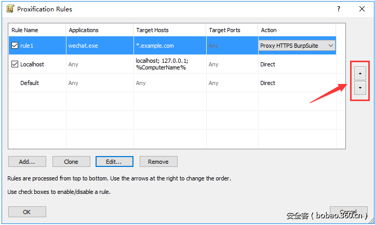Click the Proxification Rules title icon

click(10, 9)
